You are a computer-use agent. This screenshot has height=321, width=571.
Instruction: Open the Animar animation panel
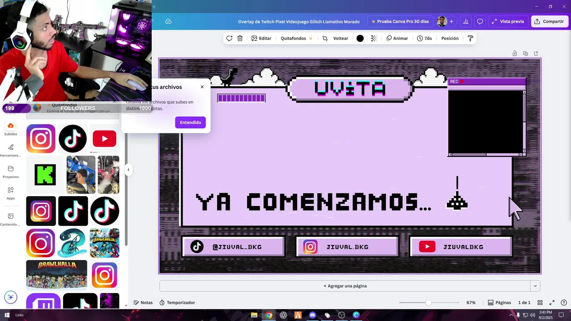coord(397,38)
